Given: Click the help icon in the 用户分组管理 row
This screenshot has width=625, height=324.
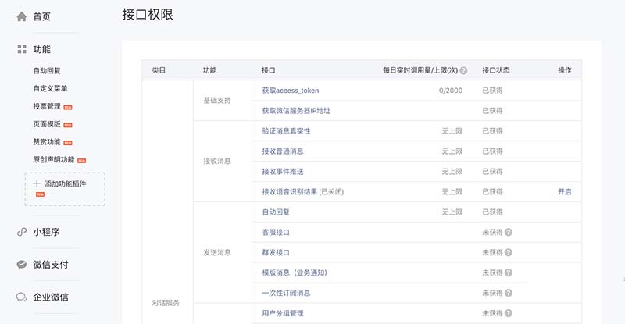Looking at the screenshot, I should pos(509,313).
